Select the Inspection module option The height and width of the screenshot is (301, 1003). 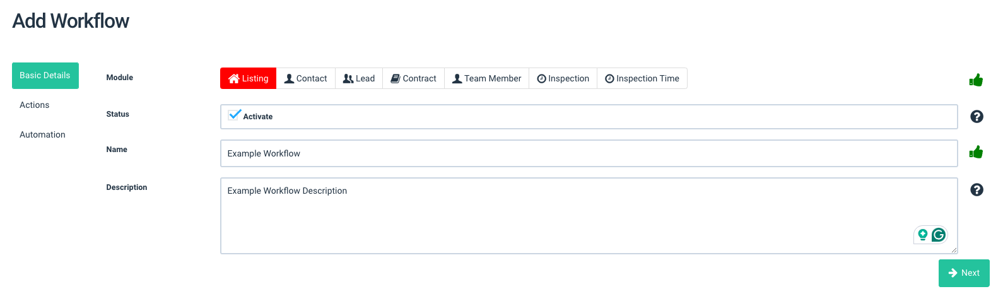click(563, 78)
